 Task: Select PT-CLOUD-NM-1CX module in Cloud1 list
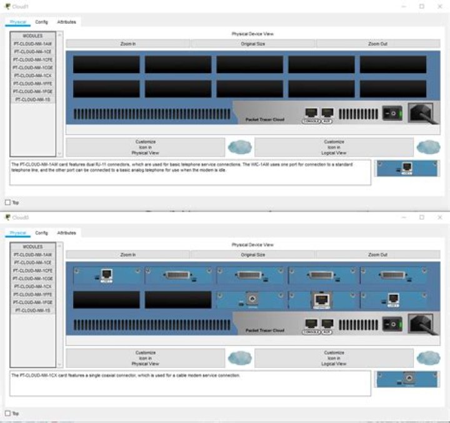[32, 76]
